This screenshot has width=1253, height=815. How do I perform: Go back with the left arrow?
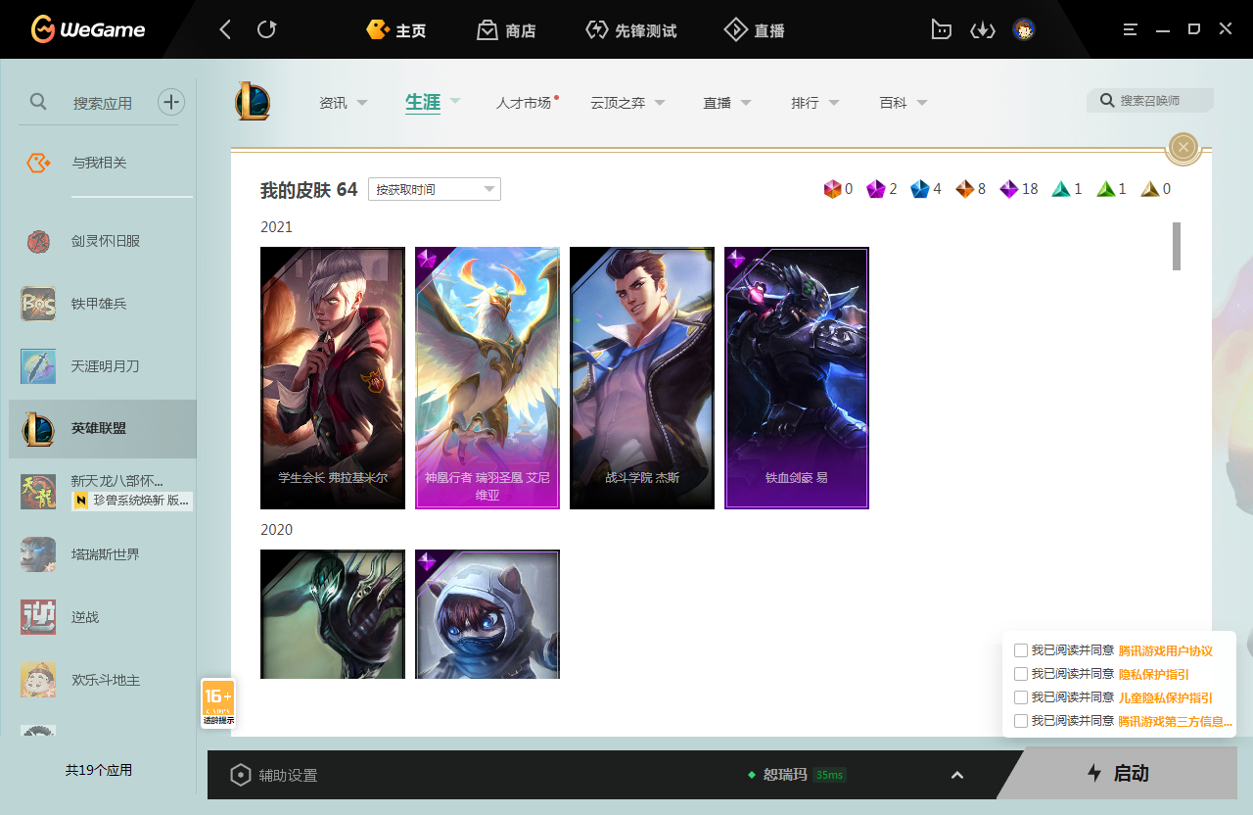[x=225, y=29]
